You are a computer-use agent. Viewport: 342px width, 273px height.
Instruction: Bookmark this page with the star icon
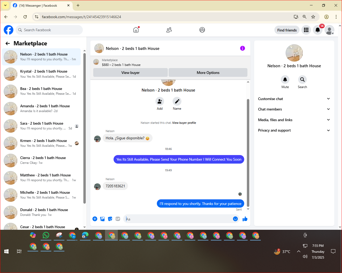[313, 17]
